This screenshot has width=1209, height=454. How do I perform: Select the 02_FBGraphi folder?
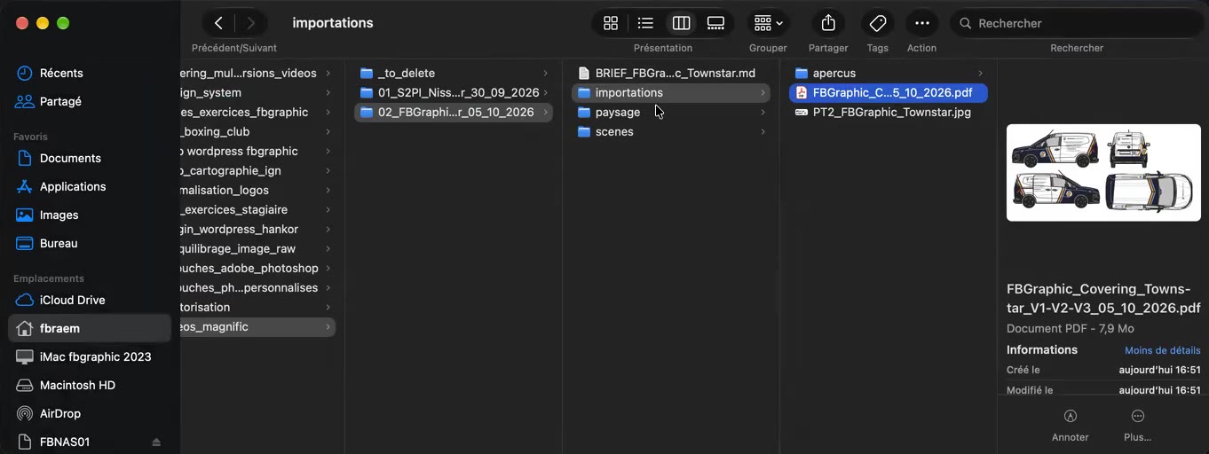[x=453, y=112]
